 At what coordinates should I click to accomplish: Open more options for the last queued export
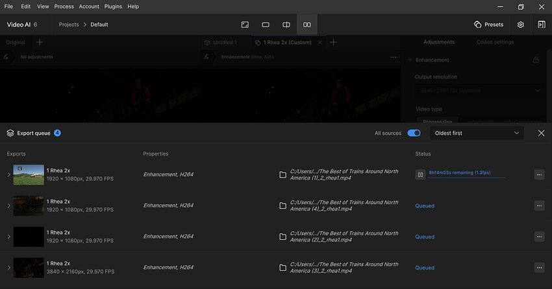tap(539, 268)
